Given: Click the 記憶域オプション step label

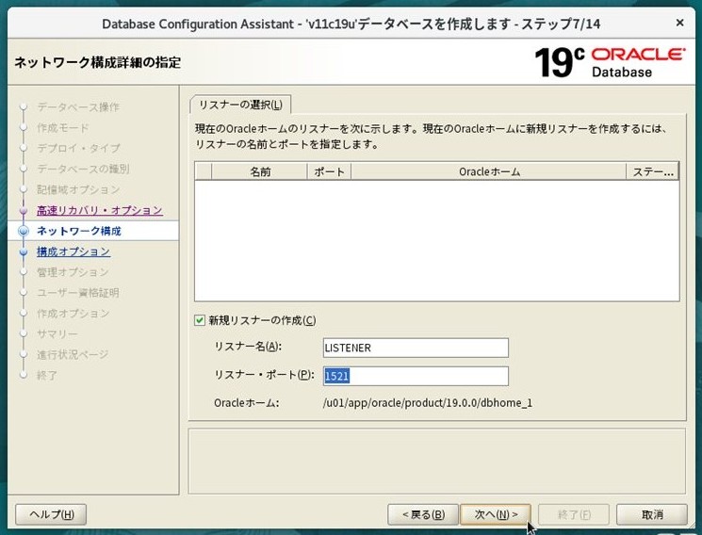Looking at the screenshot, I should [78, 189].
